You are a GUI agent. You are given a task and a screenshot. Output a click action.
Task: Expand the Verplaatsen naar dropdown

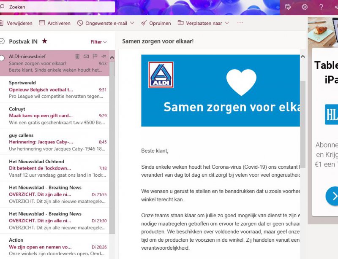point(227,23)
